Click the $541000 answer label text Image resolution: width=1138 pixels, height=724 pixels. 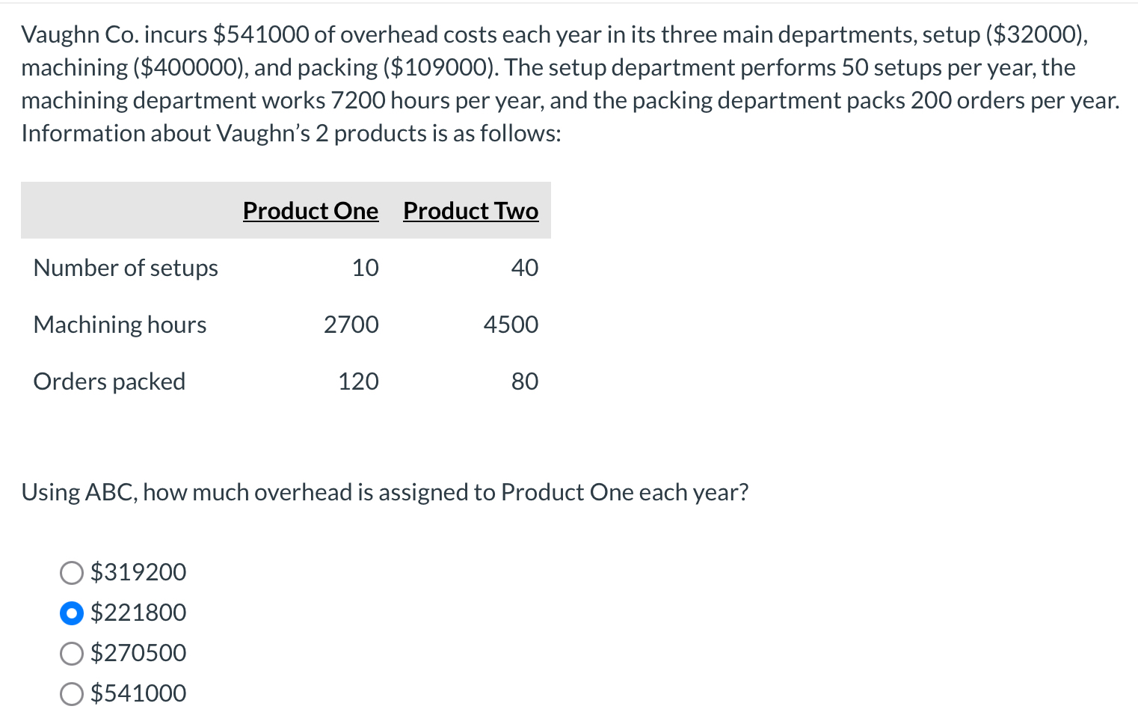[138, 693]
